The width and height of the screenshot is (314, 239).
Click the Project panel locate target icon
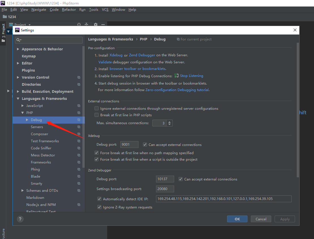pyautogui.click(x=79, y=24)
